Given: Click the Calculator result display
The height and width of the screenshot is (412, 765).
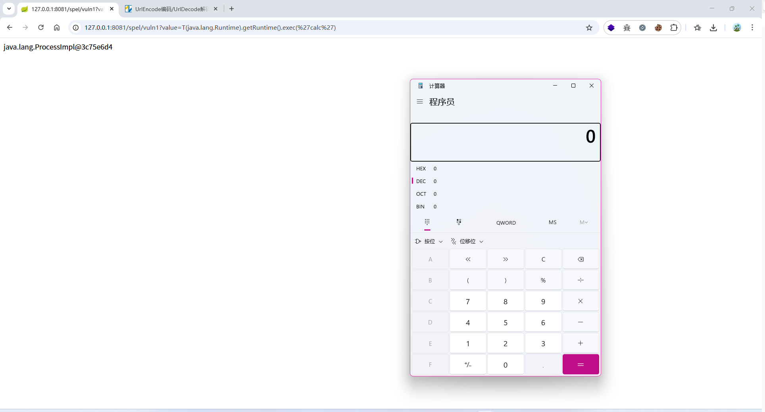Looking at the screenshot, I should [x=506, y=142].
